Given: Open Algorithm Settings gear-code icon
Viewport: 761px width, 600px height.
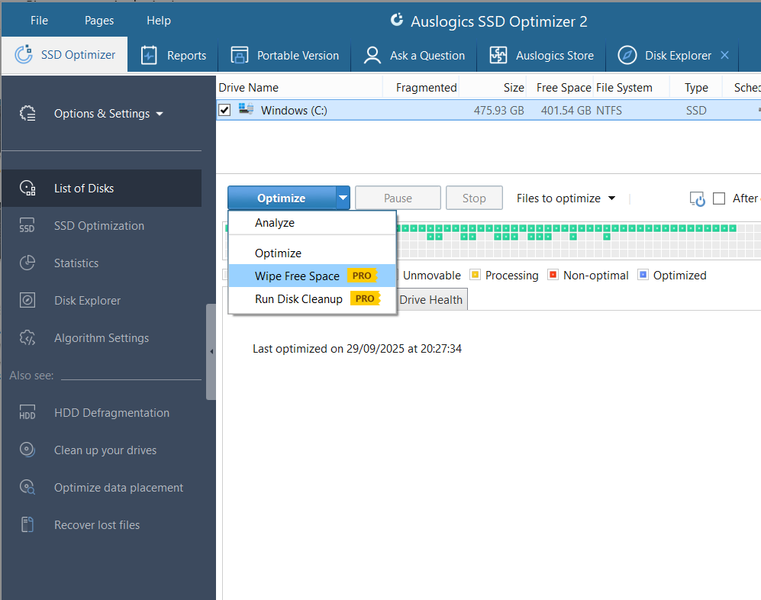Looking at the screenshot, I should (27, 338).
